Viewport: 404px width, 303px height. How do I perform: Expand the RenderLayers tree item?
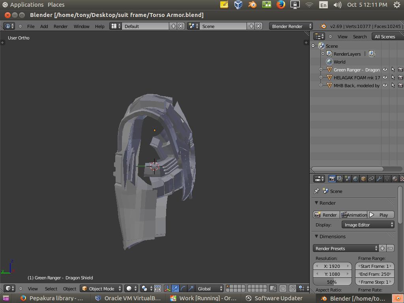(x=323, y=54)
